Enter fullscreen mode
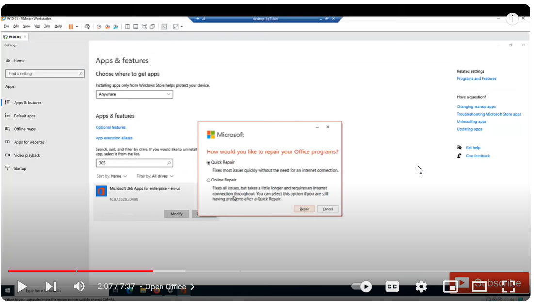The height and width of the screenshot is (302, 534). 508,287
